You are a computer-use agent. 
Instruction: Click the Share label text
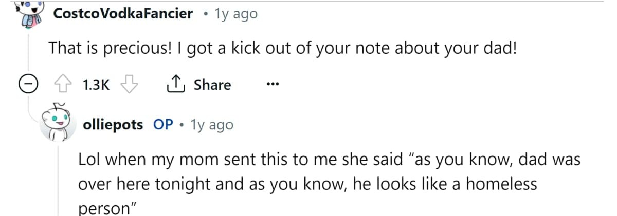point(212,85)
